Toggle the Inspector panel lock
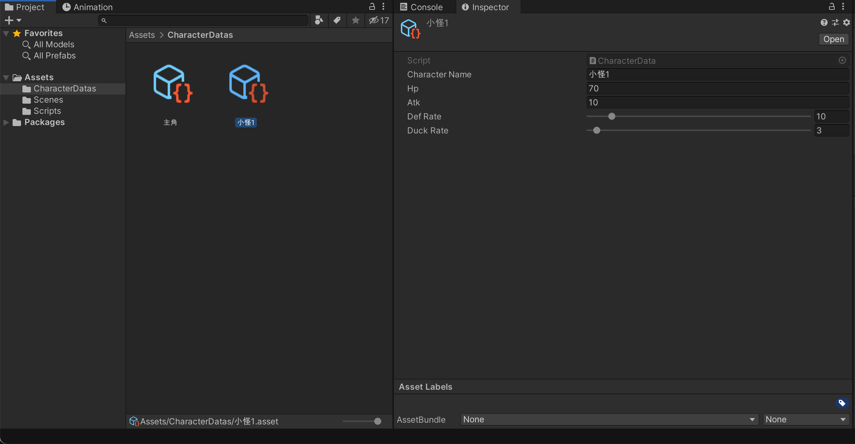Image resolution: width=855 pixels, height=444 pixels. 832,6
